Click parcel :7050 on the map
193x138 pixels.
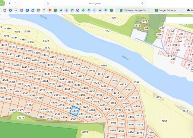pos(150,133)
